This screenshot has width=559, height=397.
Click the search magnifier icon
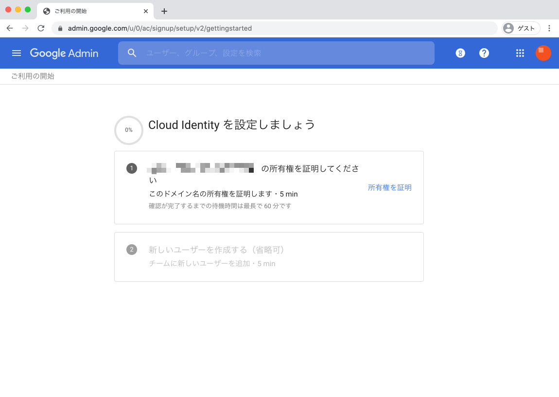click(x=132, y=53)
